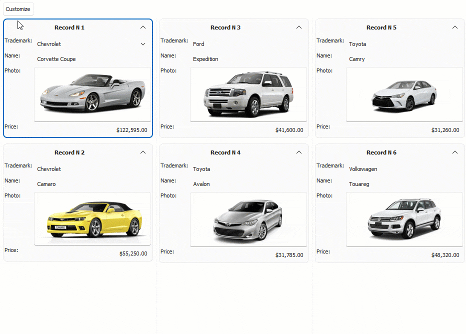Screen dimensions: 466x334
Task: Click the Volkswagen Touareg photo
Action: [x=404, y=218]
